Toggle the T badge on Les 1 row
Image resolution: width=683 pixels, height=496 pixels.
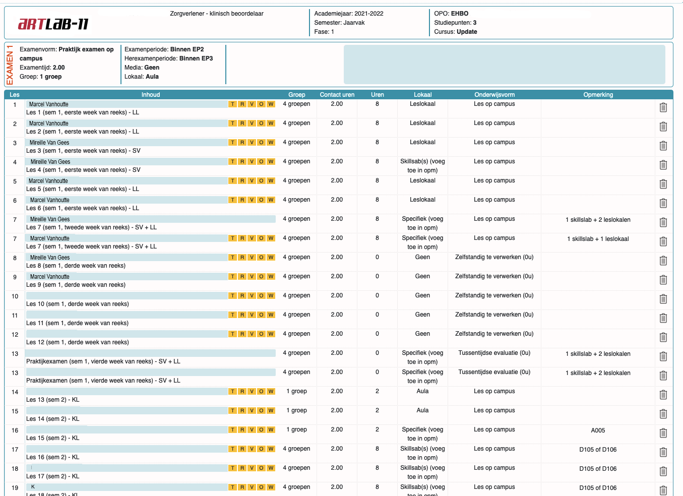coord(232,104)
